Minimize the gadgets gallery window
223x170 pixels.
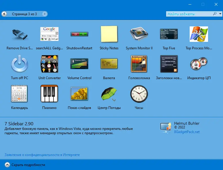tap(190, 4)
